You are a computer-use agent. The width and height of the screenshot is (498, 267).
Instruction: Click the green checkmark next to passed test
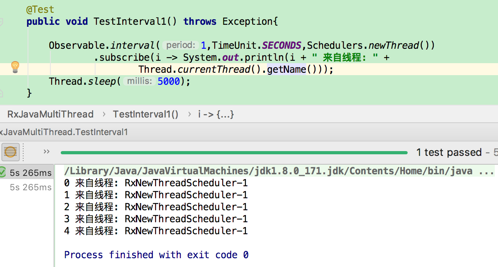pos(3,172)
